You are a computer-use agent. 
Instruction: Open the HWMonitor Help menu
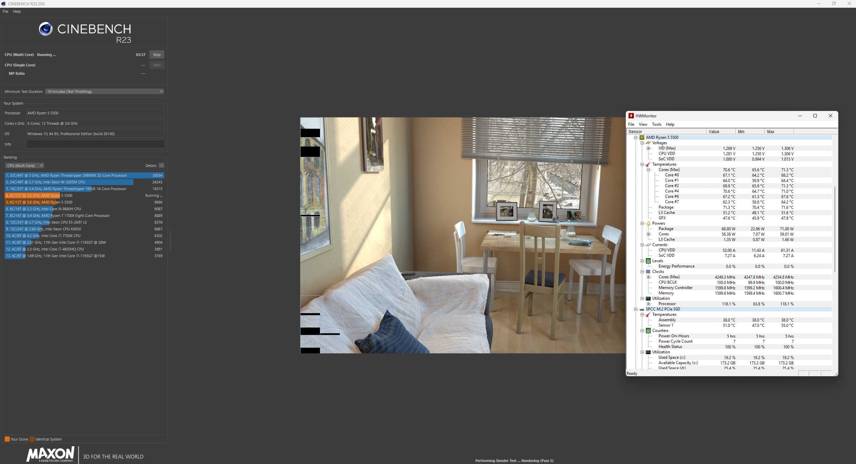(670, 124)
